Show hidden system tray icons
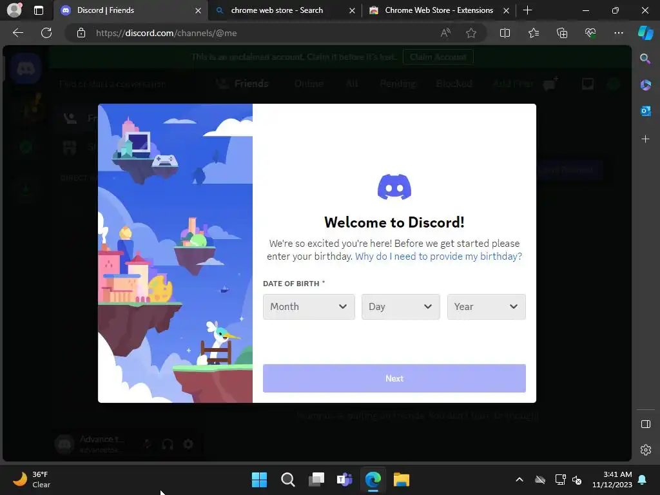Image resolution: width=660 pixels, height=495 pixels. pos(519,480)
